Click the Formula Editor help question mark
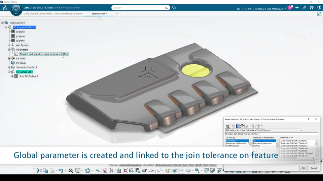 (x=309, y=119)
